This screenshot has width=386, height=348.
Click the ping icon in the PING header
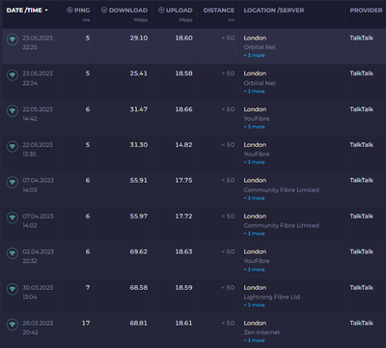click(69, 10)
